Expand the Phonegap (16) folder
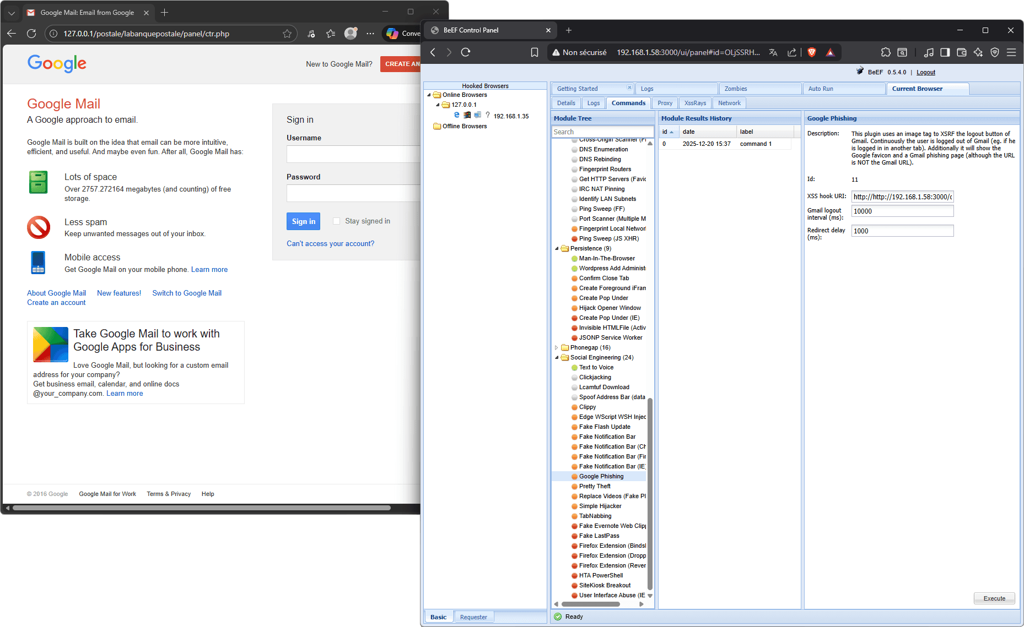Image resolution: width=1024 pixels, height=627 pixels. pyautogui.click(x=557, y=348)
